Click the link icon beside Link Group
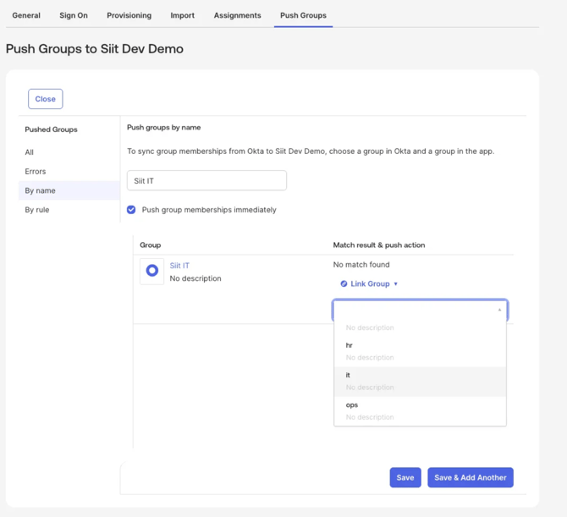Image resolution: width=567 pixels, height=517 pixels. click(x=344, y=284)
